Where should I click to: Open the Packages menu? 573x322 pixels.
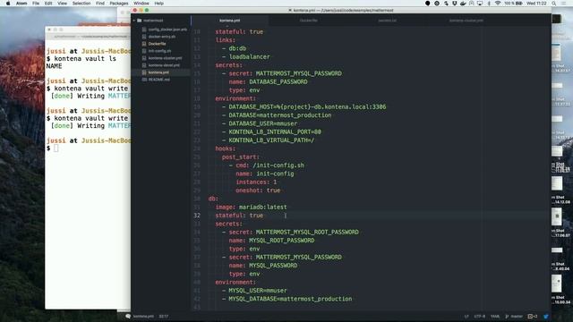(119, 4)
